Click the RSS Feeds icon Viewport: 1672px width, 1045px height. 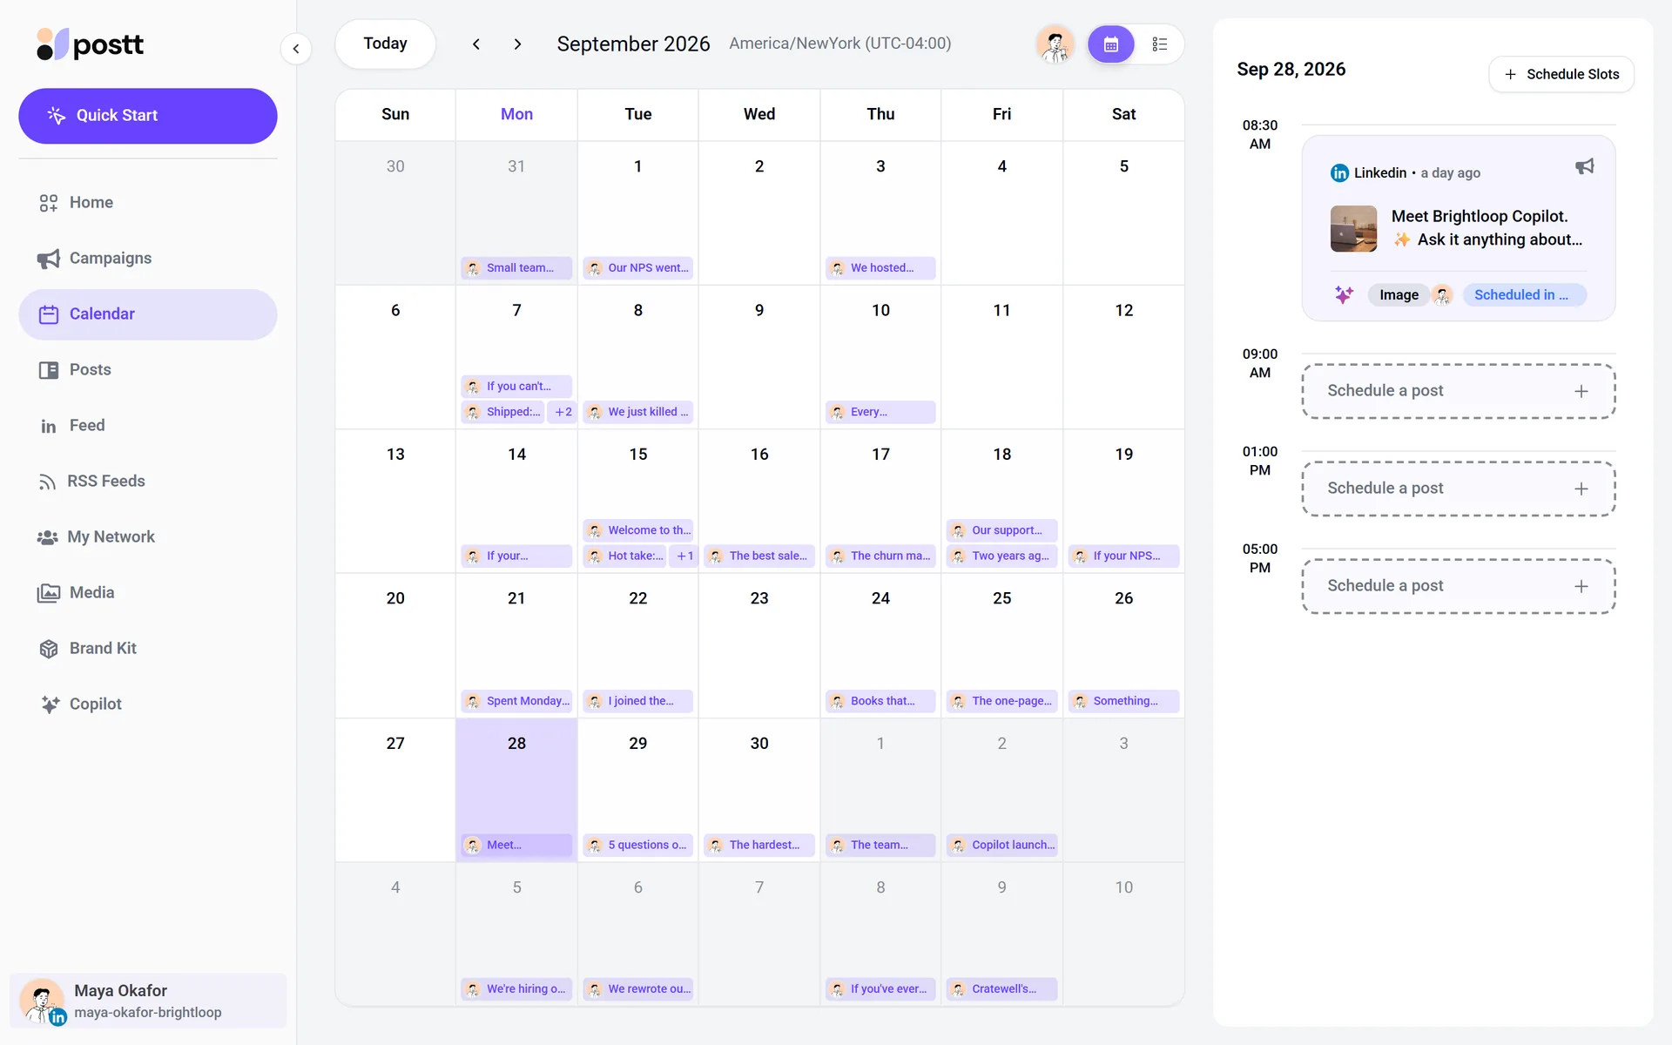[x=47, y=482]
